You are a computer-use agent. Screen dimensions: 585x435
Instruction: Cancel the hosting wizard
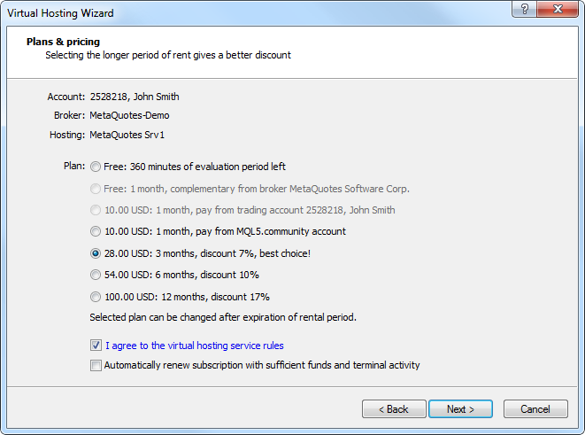point(535,409)
